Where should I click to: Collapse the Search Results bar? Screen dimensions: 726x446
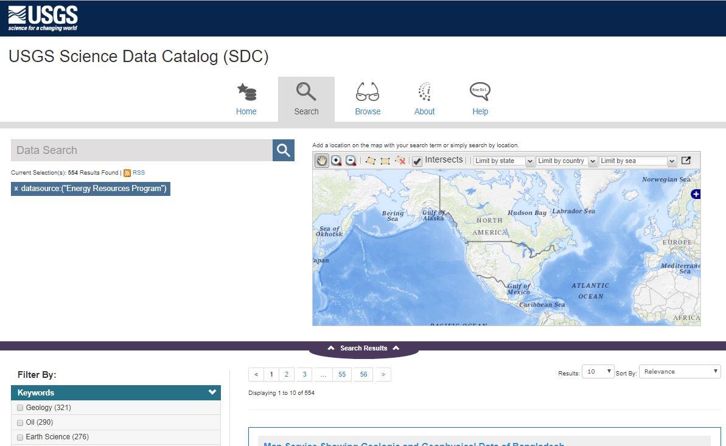pyautogui.click(x=363, y=348)
